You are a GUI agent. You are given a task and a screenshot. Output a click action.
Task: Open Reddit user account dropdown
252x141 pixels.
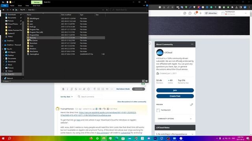234,13
